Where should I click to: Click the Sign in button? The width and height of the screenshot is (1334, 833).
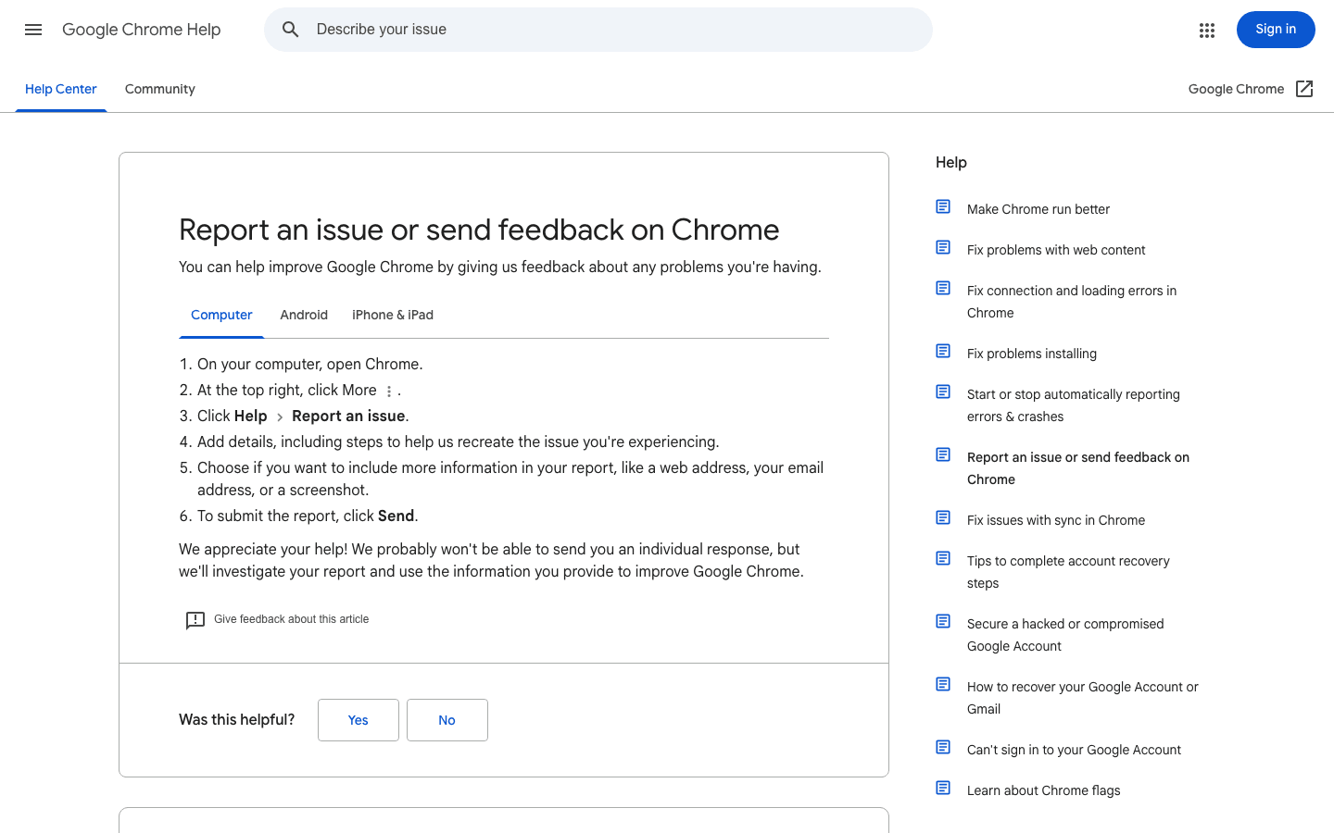(x=1276, y=29)
